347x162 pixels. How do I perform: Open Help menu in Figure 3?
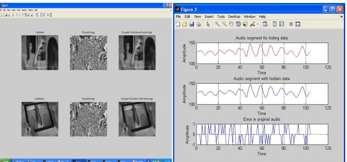coord(262,17)
